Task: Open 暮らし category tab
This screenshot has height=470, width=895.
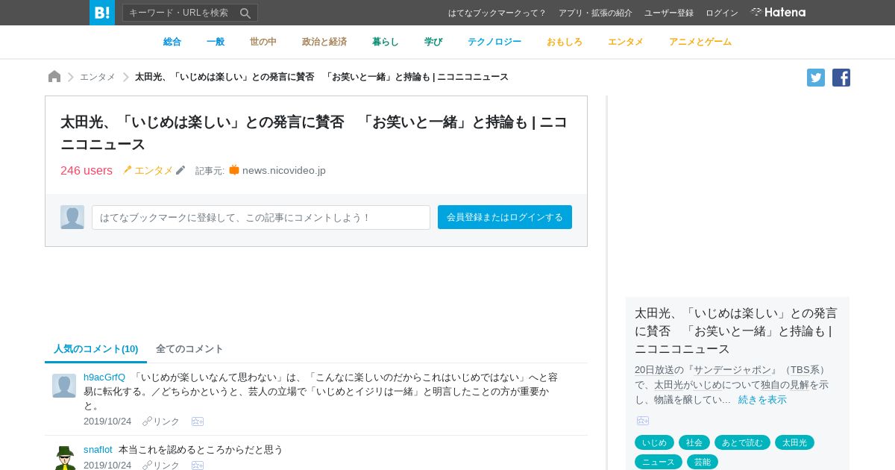Action: (386, 42)
